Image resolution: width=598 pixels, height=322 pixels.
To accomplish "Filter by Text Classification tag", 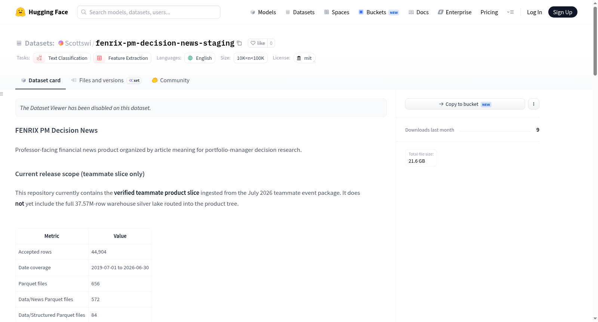I will click(x=62, y=58).
